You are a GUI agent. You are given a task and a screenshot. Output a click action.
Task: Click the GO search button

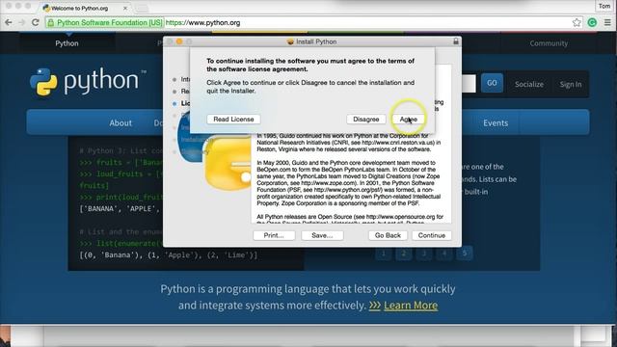point(492,83)
